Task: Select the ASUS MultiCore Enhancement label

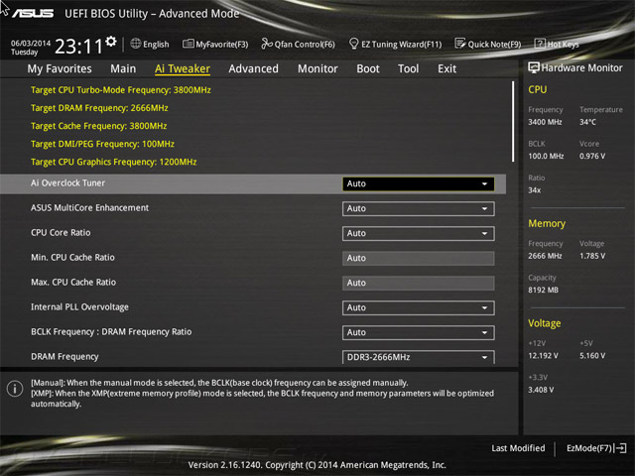Action: pos(89,207)
